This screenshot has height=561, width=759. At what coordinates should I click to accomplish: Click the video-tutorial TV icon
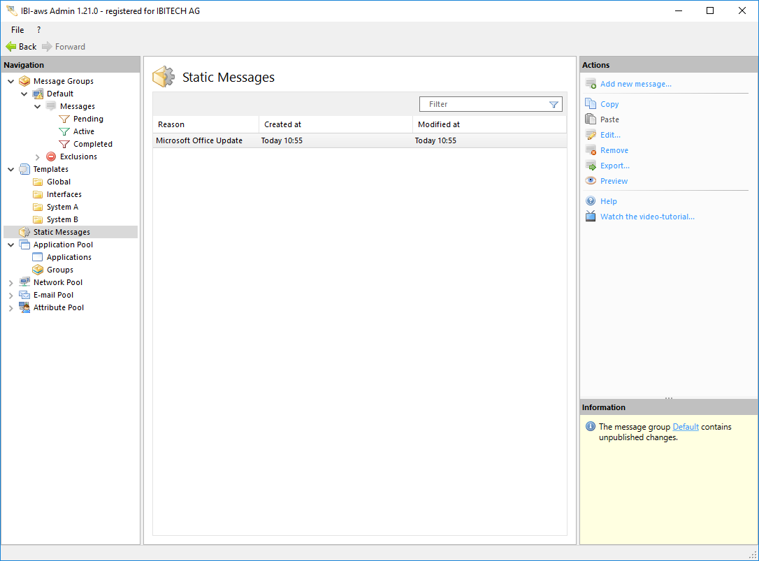click(x=591, y=217)
